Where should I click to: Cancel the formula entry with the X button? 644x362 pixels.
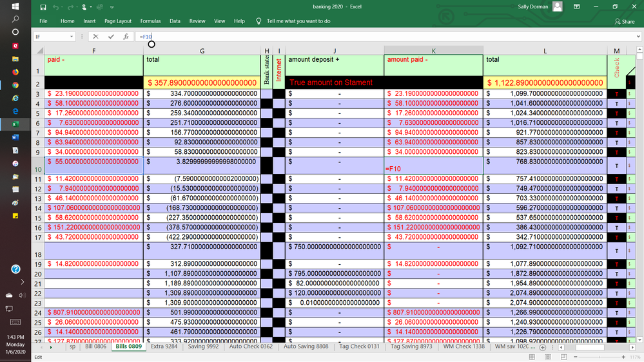point(95,37)
